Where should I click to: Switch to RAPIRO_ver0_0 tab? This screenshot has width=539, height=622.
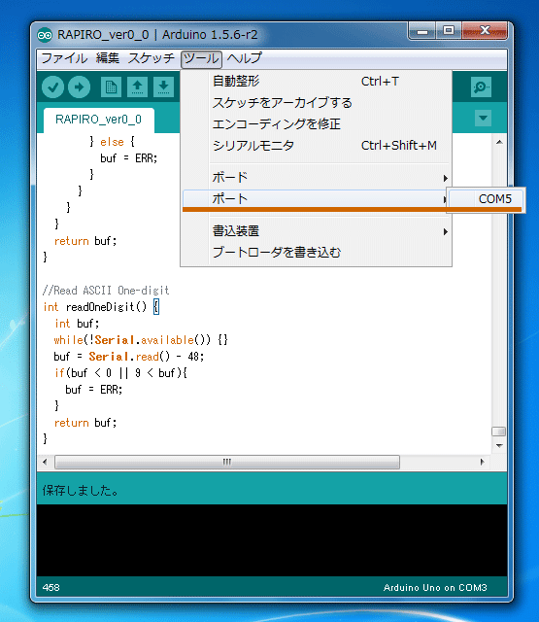point(99,120)
